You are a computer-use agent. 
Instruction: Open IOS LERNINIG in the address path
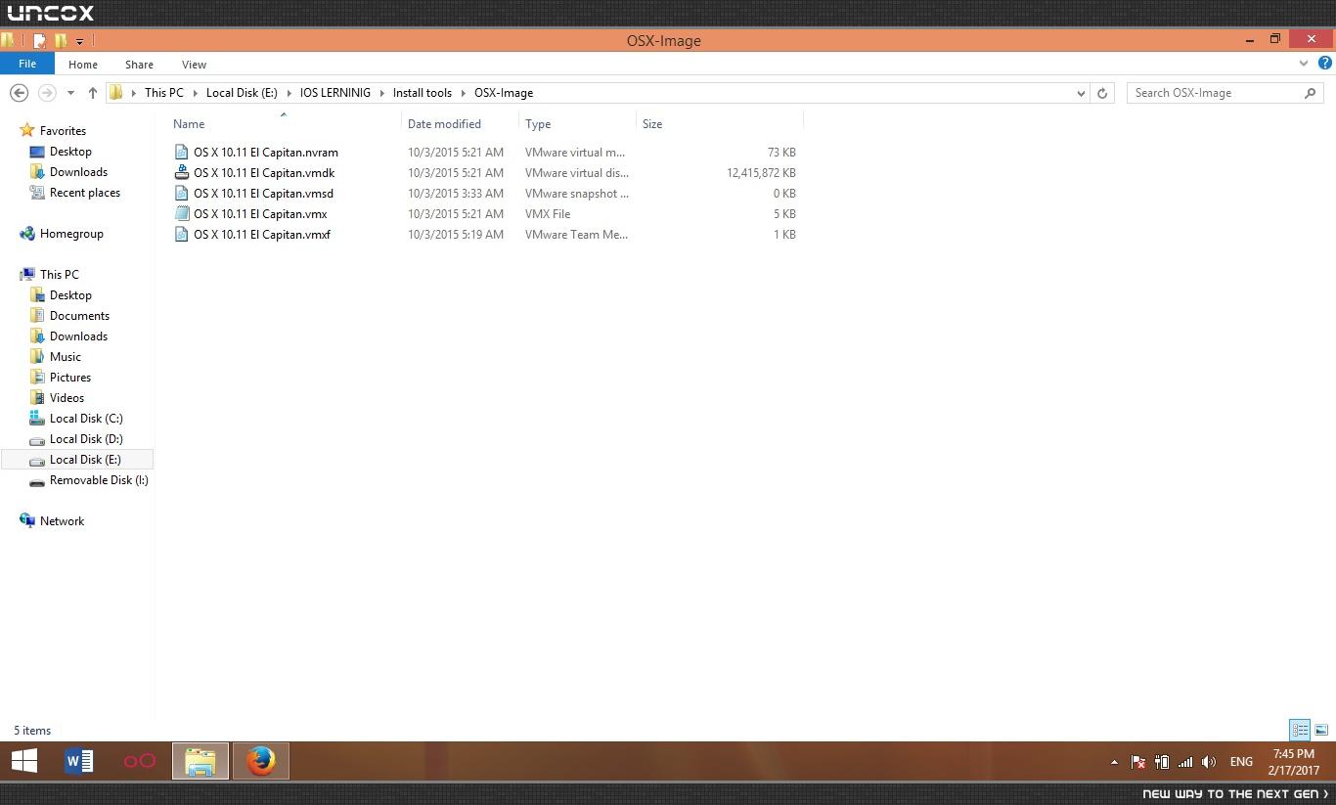[x=335, y=93]
